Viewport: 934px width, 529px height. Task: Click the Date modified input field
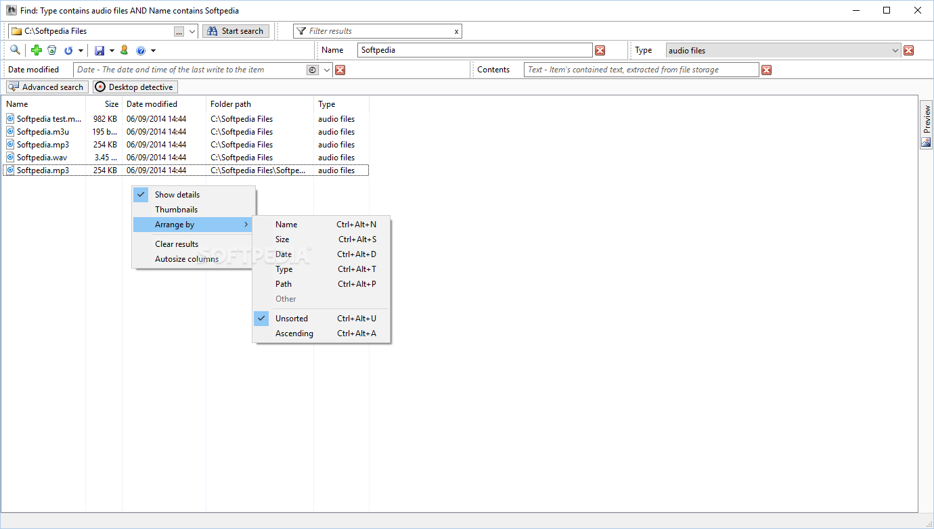click(x=190, y=70)
